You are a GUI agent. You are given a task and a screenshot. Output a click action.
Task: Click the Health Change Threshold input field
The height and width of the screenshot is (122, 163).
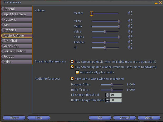pyautogui.click(x=116, y=100)
